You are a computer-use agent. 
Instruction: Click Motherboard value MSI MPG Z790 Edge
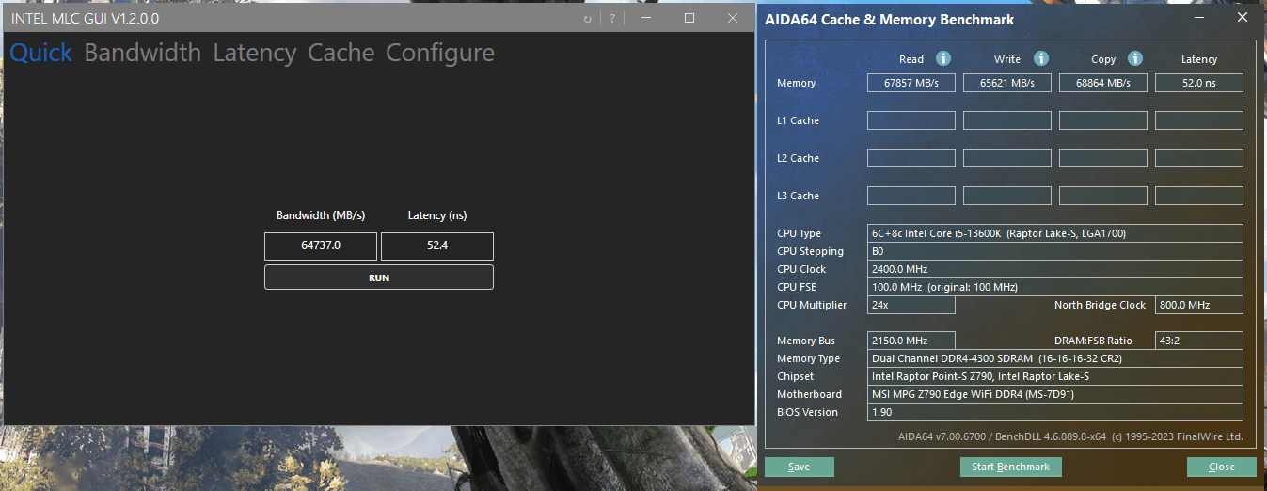tap(1055, 394)
